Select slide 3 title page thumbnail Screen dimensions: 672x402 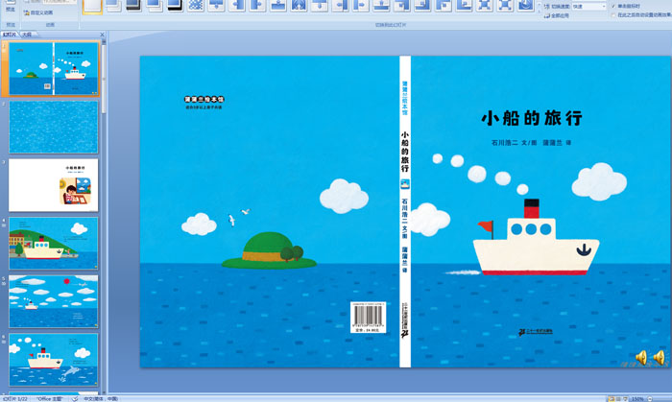54,185
